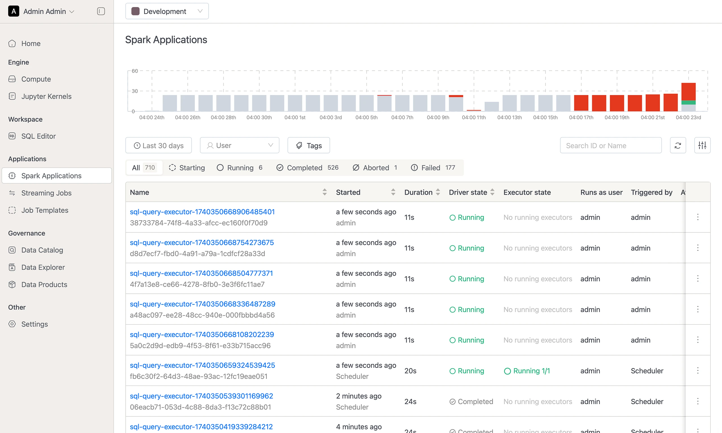
Task: Open the Development environment dropdown
Action: click(x=167, y=11)
